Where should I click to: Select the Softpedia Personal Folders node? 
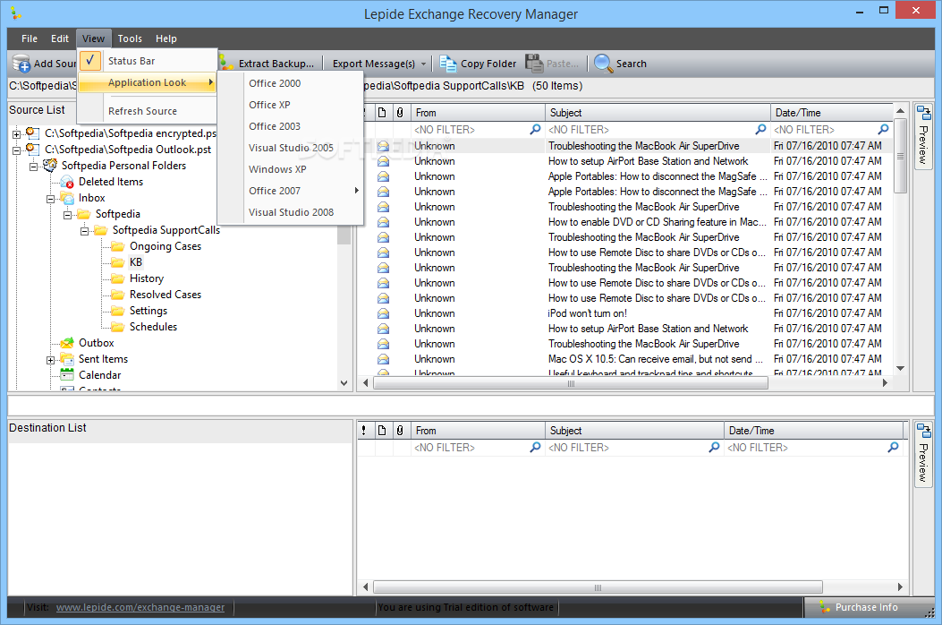click(123, 166)
